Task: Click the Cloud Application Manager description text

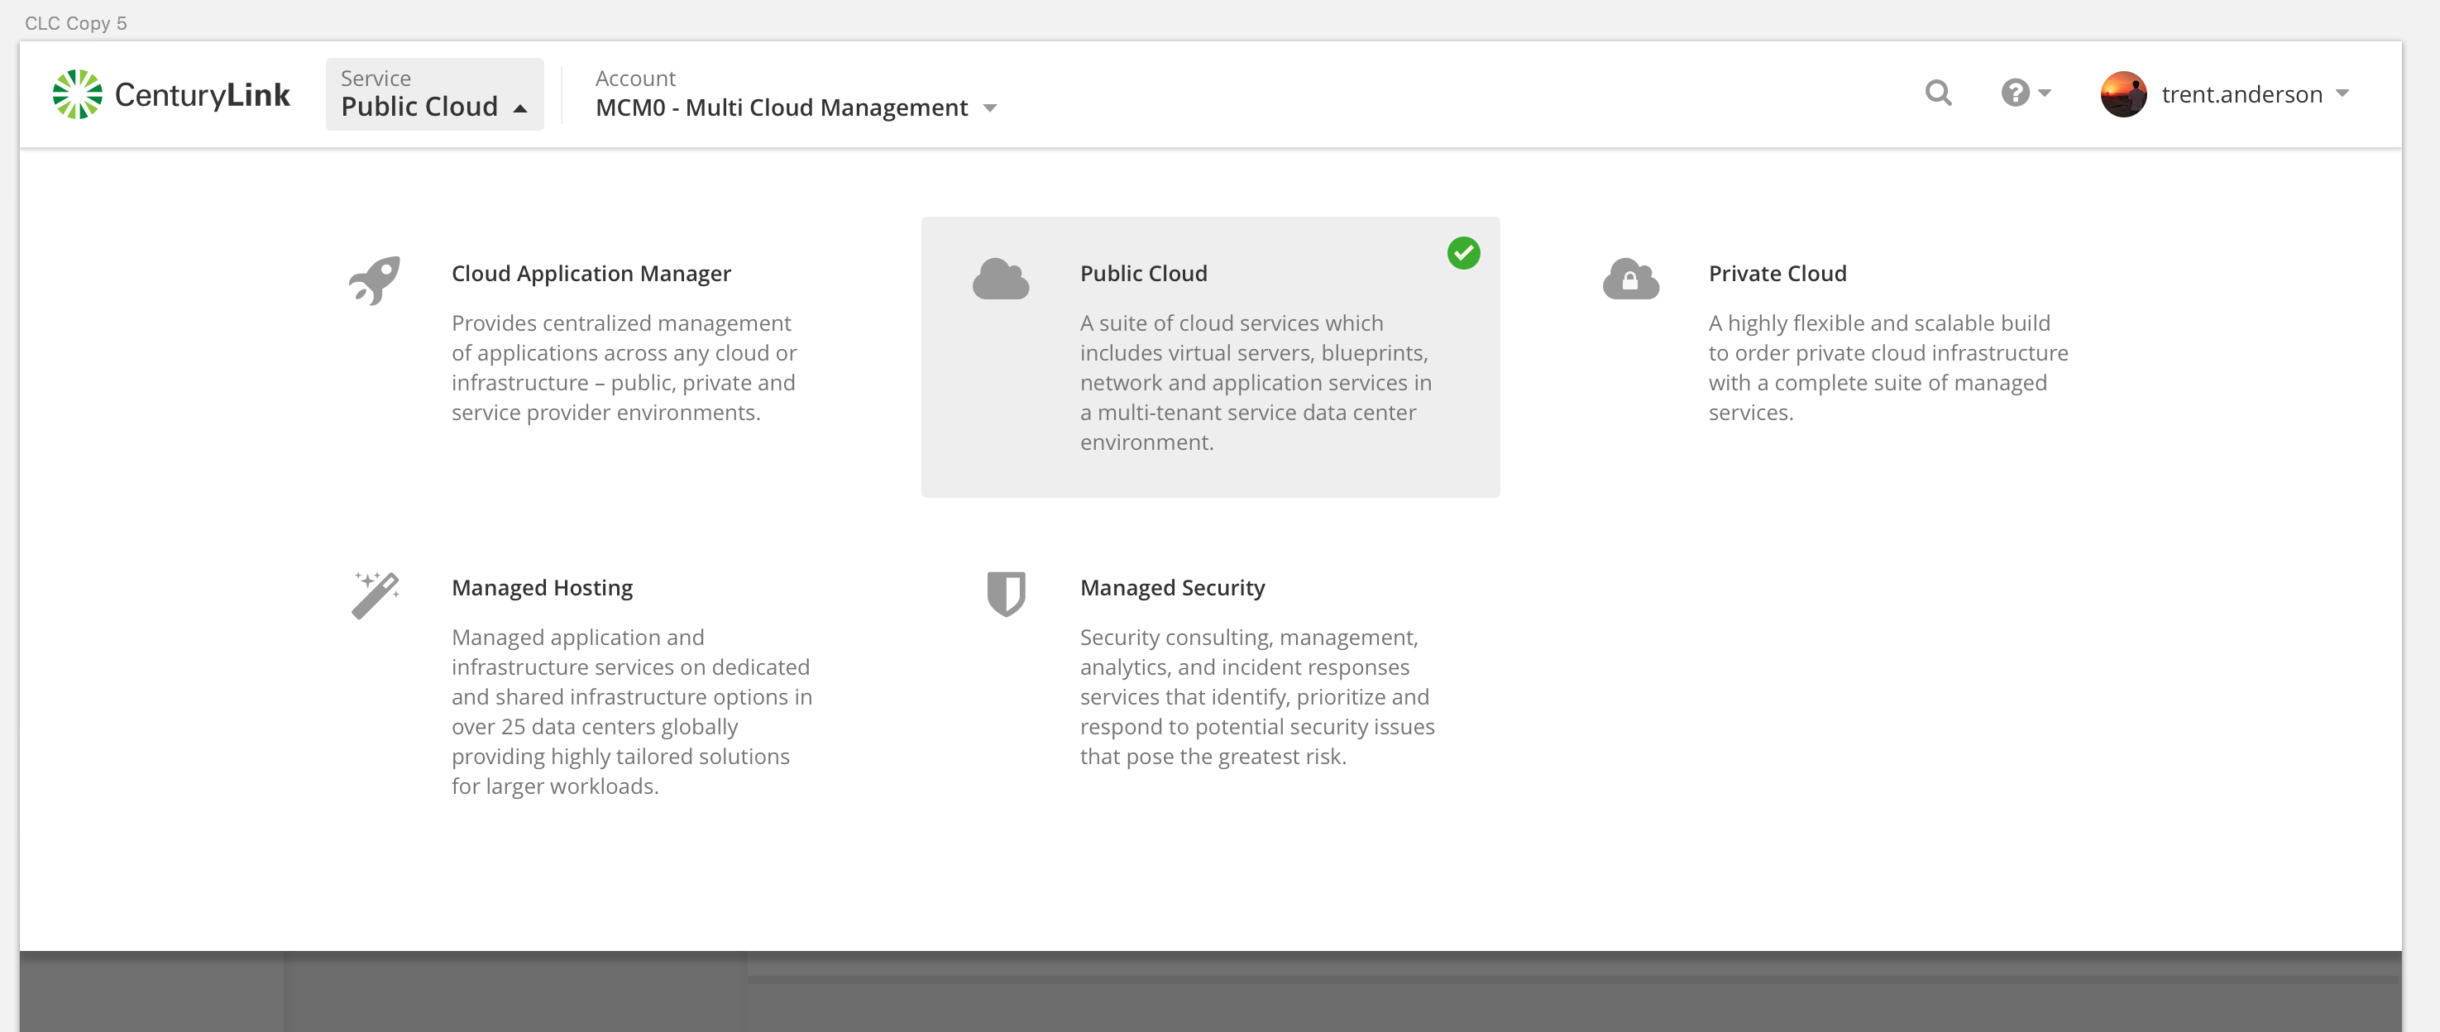Action: [624, 367]
